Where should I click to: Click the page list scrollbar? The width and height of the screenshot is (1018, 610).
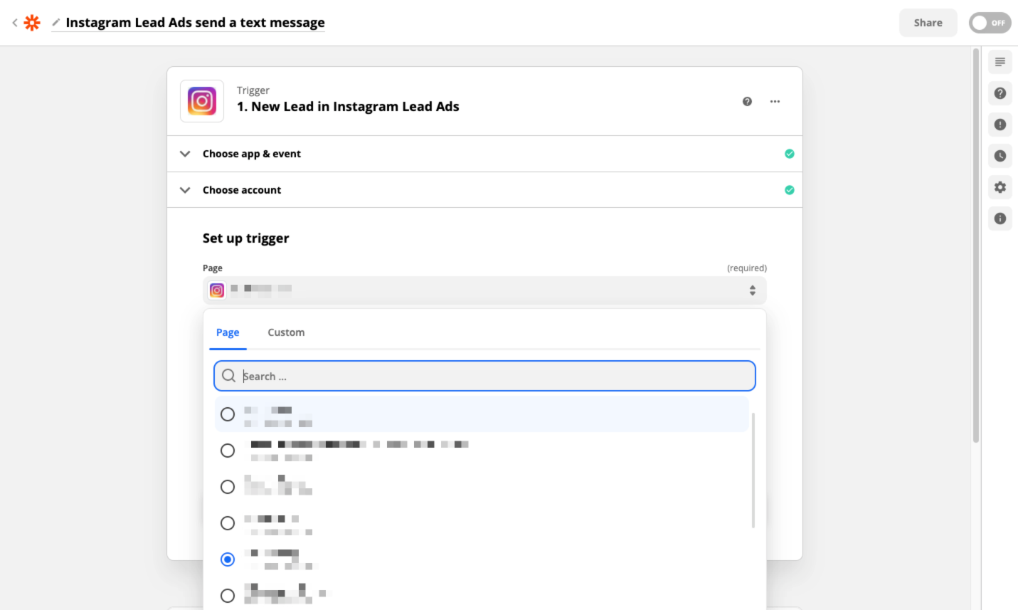[753, 470]
